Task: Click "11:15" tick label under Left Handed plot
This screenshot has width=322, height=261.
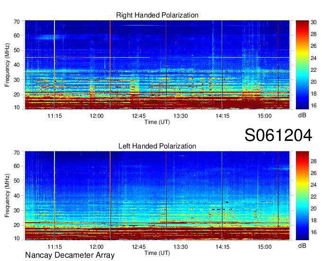Action: [x=54, y=247]
